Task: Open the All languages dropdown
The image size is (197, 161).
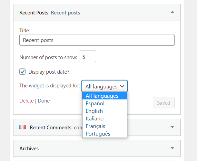Action: [x=105, y=86]
